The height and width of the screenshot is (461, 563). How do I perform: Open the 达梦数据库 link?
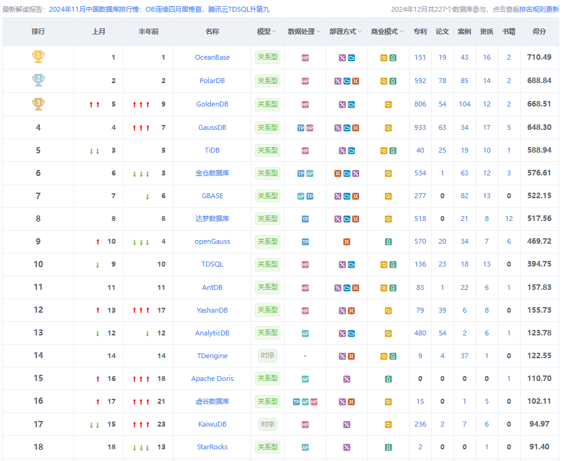coord(212,218)
